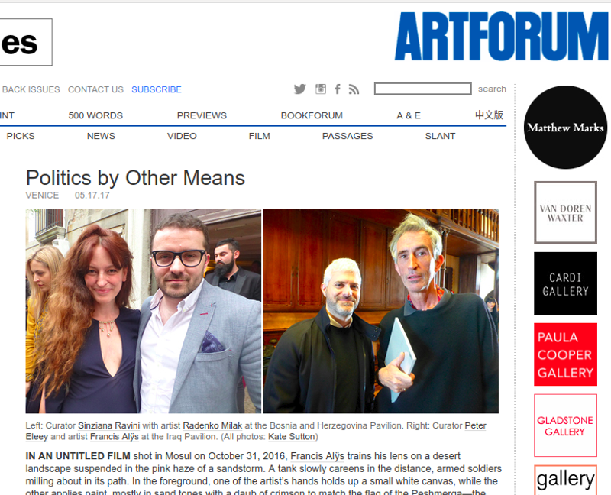The width and height of the screenshot is (611, 495).
Task: Open the red Paula Cooper Gallery ad
Action: (x=565, y=354)
